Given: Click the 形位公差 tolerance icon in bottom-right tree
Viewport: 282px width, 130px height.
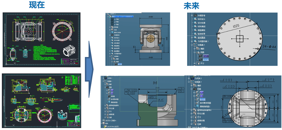Looking at the screenshot, I should pyautogui.click(x=195, y=113).
